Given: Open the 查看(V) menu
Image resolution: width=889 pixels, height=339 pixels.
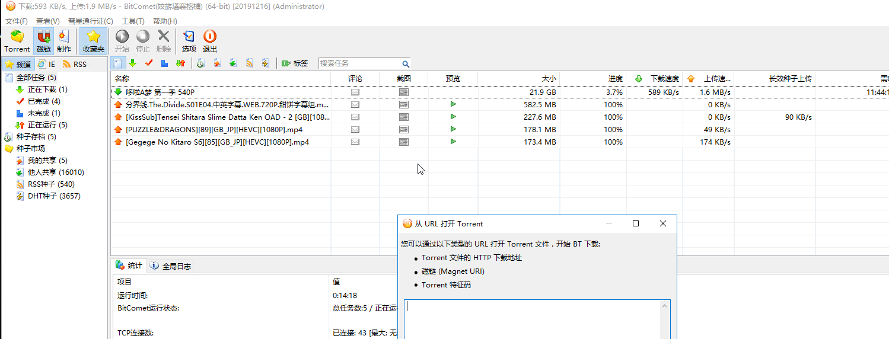Looking at the screenshot, I should pyautogui.click(x=47, y=21).
